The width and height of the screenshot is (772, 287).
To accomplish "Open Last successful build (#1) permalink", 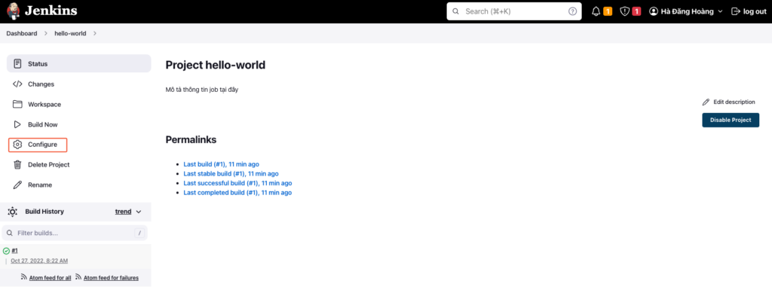I will [237, 183].
